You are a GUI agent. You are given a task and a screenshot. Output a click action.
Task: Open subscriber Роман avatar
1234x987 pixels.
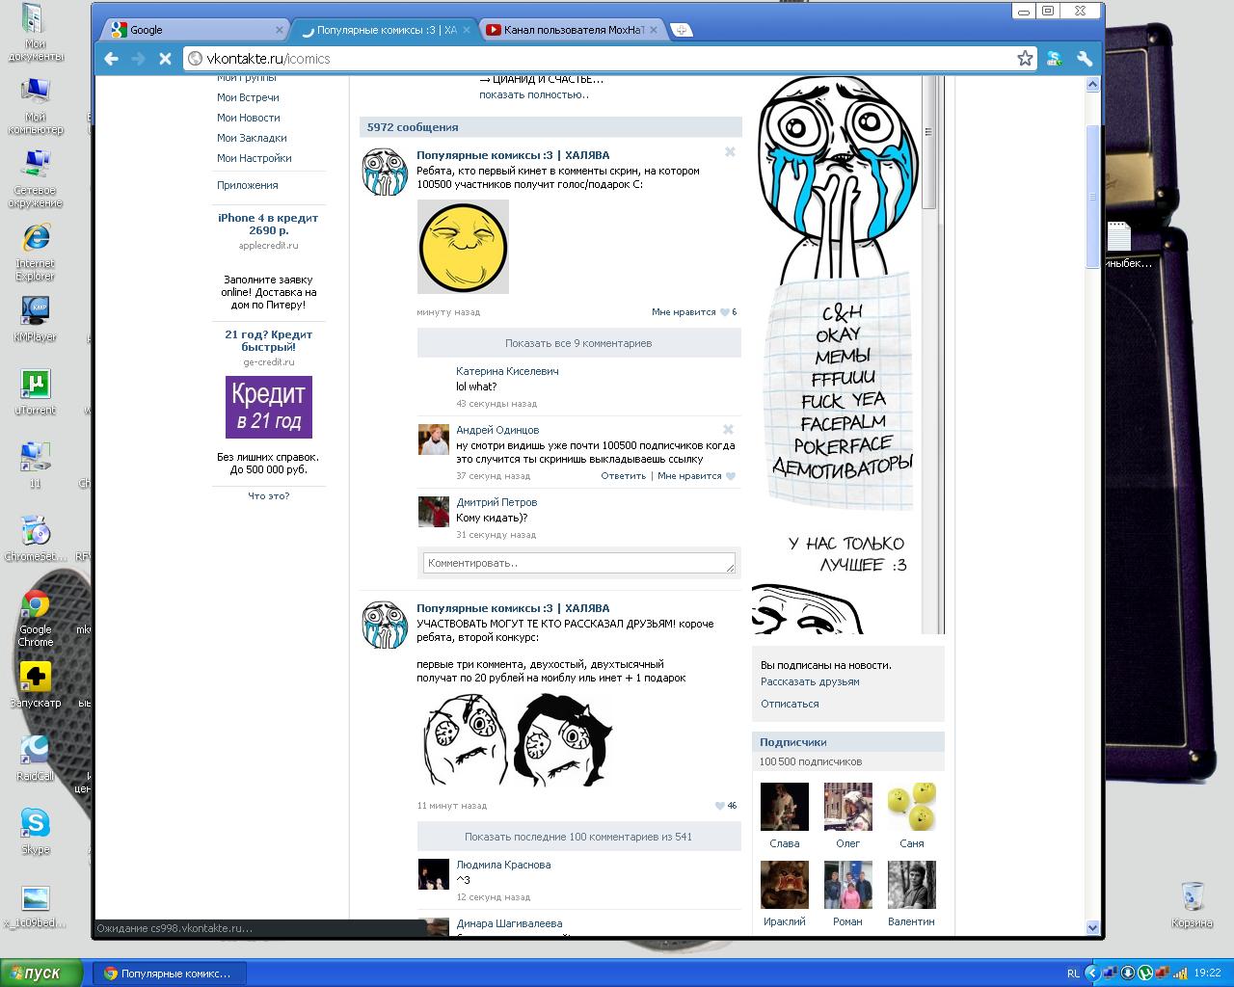(848, 885)
